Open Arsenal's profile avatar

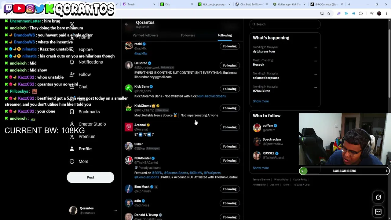pos(129,127)
